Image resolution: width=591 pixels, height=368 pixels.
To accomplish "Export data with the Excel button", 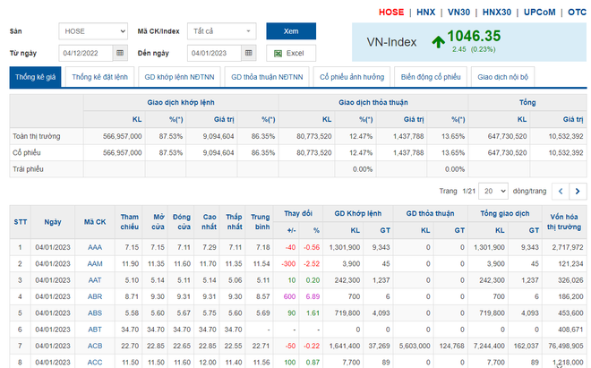I will coord(290,53).
